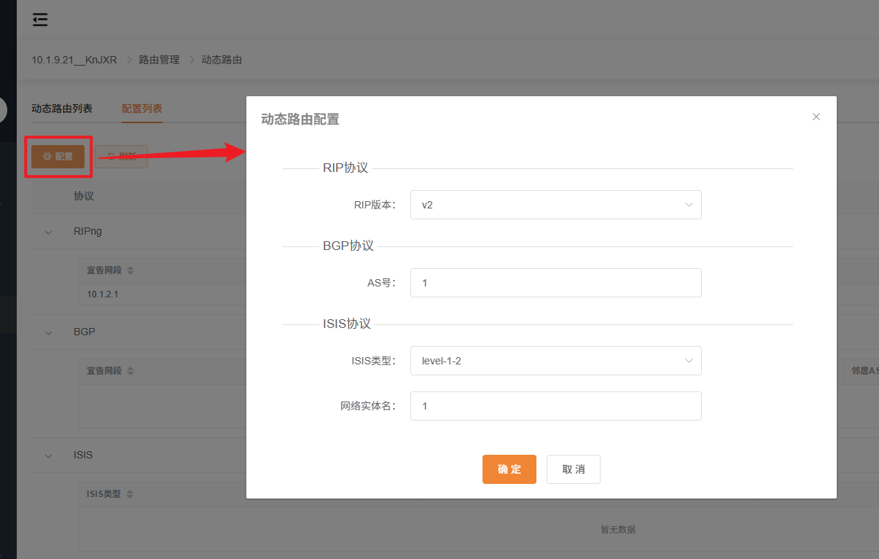Click the 确定 confirm button

click(x=509, y=469)
